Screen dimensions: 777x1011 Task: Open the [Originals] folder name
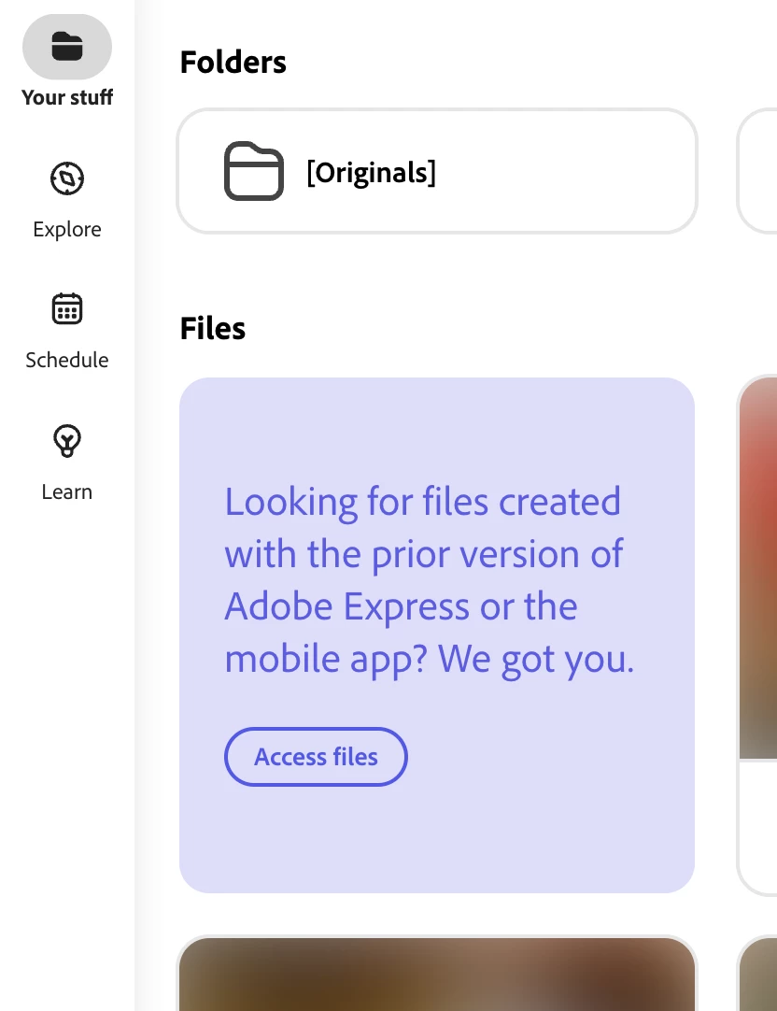tap(371, 172)
